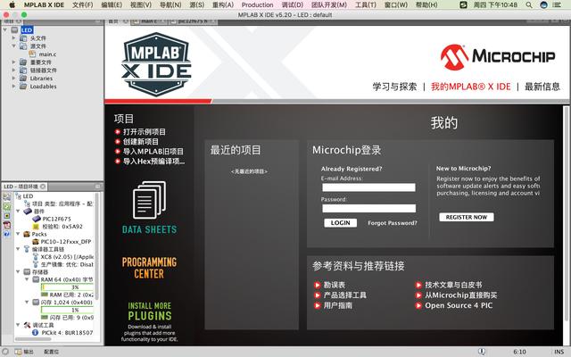
Task: Expand the 重要文件 folder
Action: pos(14,62)
